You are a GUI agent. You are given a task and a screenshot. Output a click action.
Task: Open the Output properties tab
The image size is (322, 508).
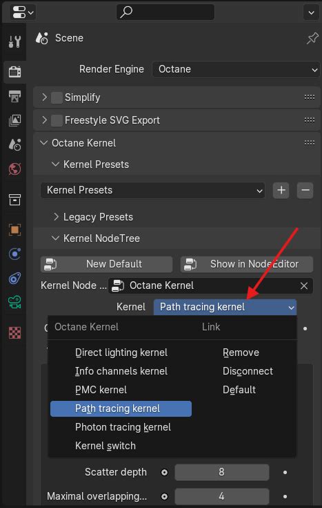14,96
